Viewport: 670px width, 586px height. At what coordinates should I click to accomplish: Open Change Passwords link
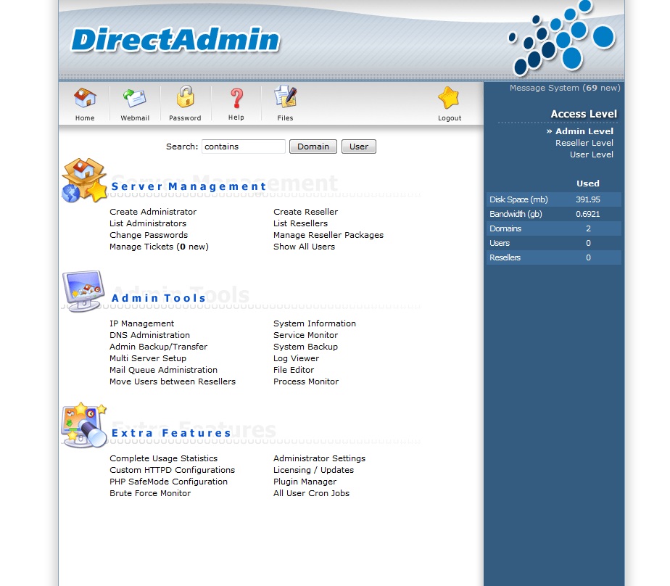click(149, 235)
